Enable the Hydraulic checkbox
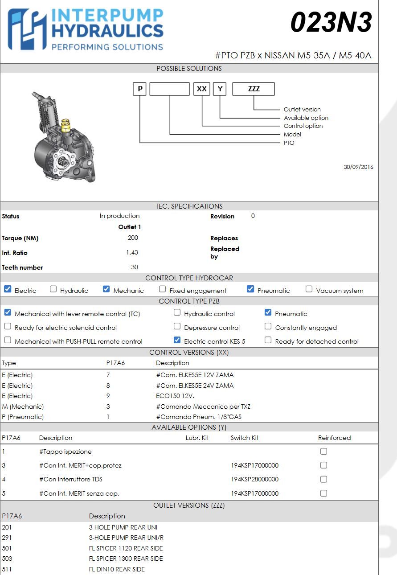397x575 pixels. (x=53, y=289)
